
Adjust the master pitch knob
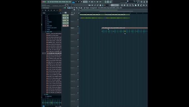[70, 5]
